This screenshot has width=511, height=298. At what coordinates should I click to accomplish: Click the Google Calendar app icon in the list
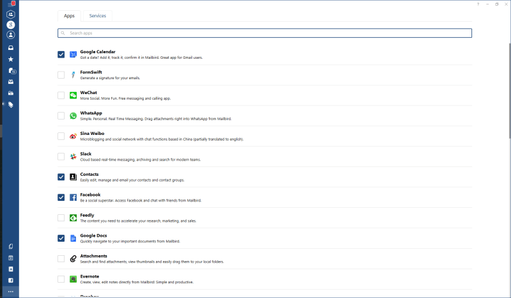(73, 54)
